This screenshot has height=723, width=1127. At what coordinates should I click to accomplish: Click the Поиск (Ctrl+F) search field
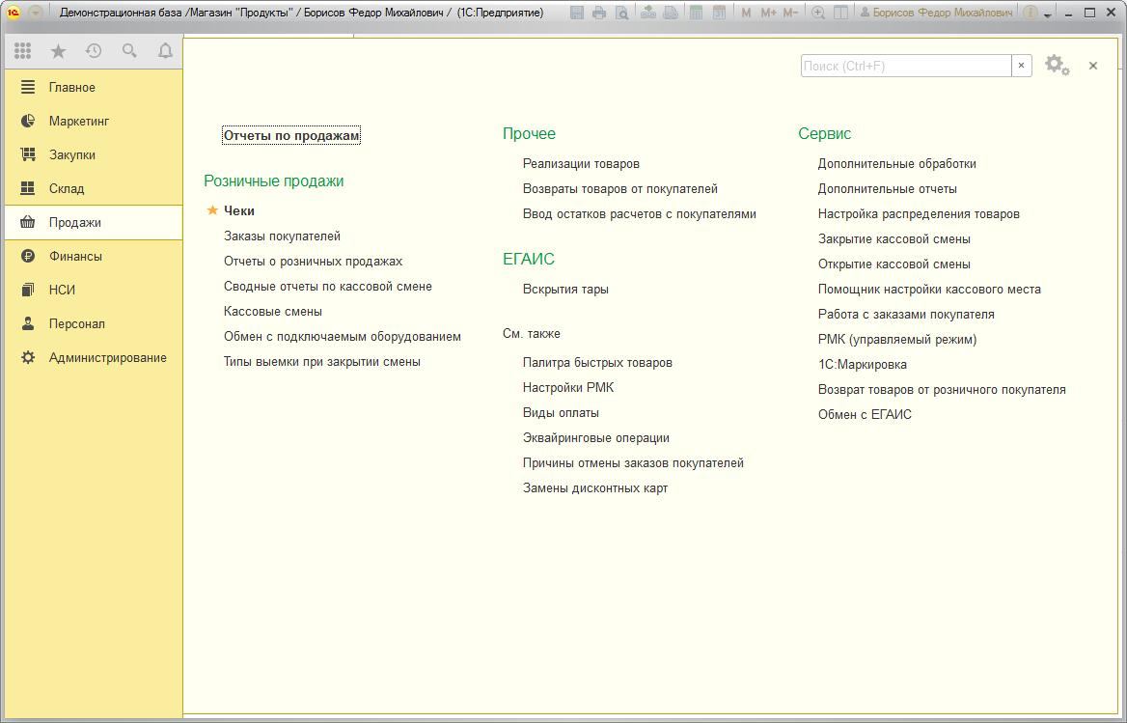pos(906,66)
